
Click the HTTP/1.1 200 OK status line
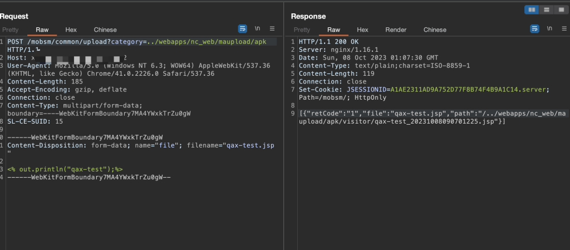(x=328, y=42)
